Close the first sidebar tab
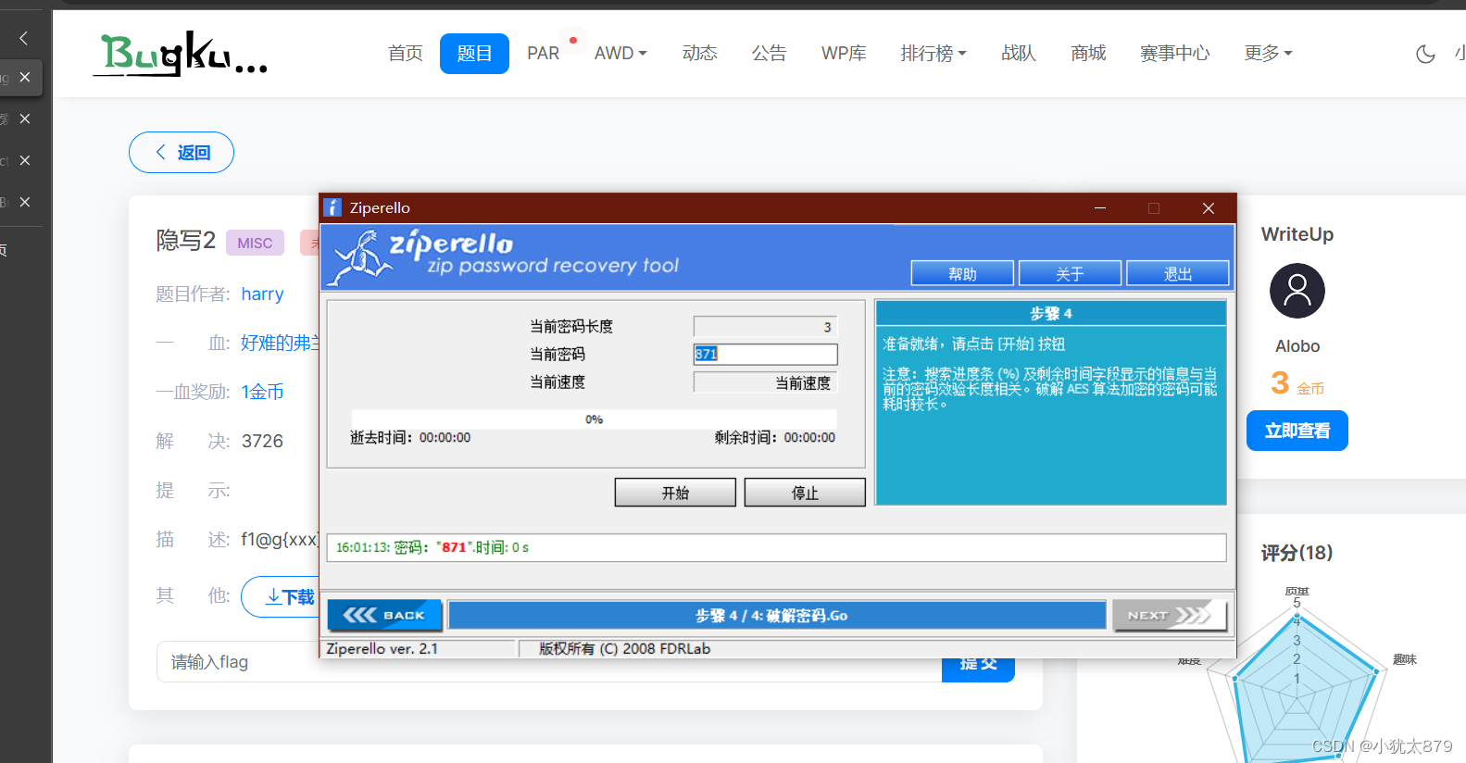Screen dimensions: 1466x763 coord(25,77)
